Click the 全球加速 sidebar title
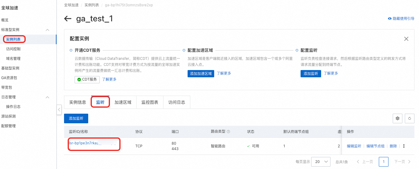 (10, 8)
